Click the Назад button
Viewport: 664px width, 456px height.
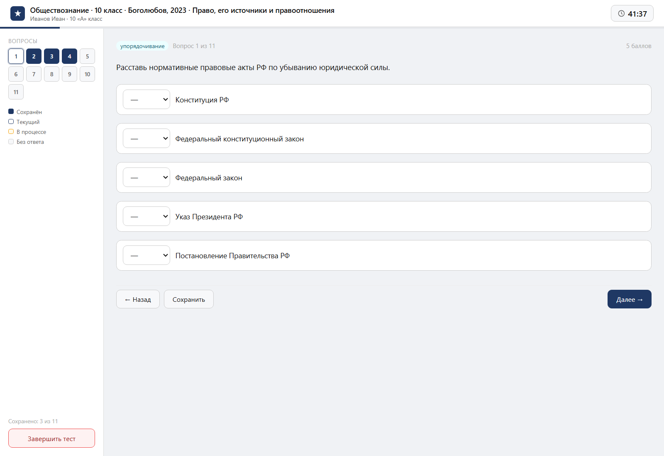pos(138,299)
